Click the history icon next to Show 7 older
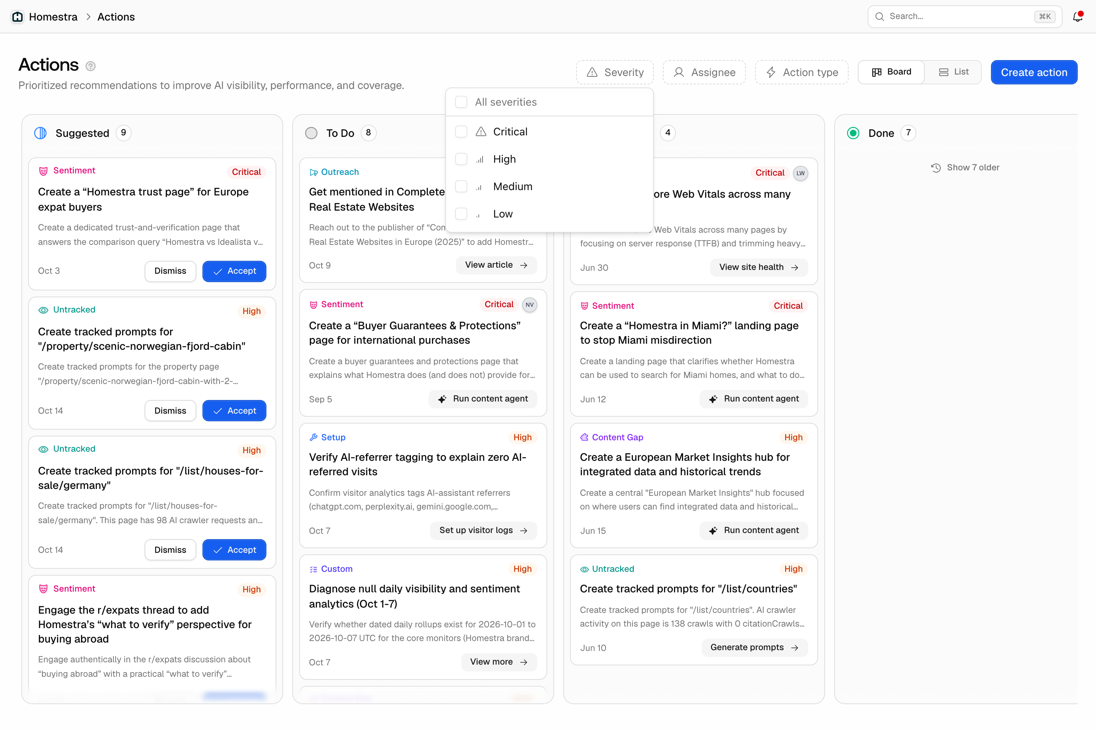1096x730 pixels. [936, 168]
